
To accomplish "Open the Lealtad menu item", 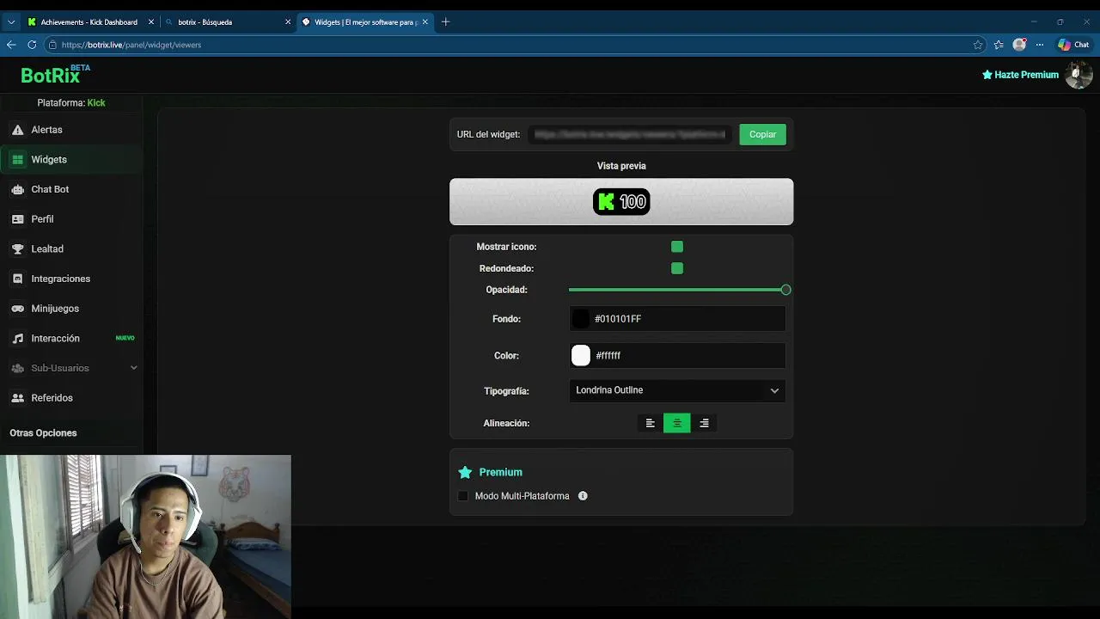I will (72, 249).
